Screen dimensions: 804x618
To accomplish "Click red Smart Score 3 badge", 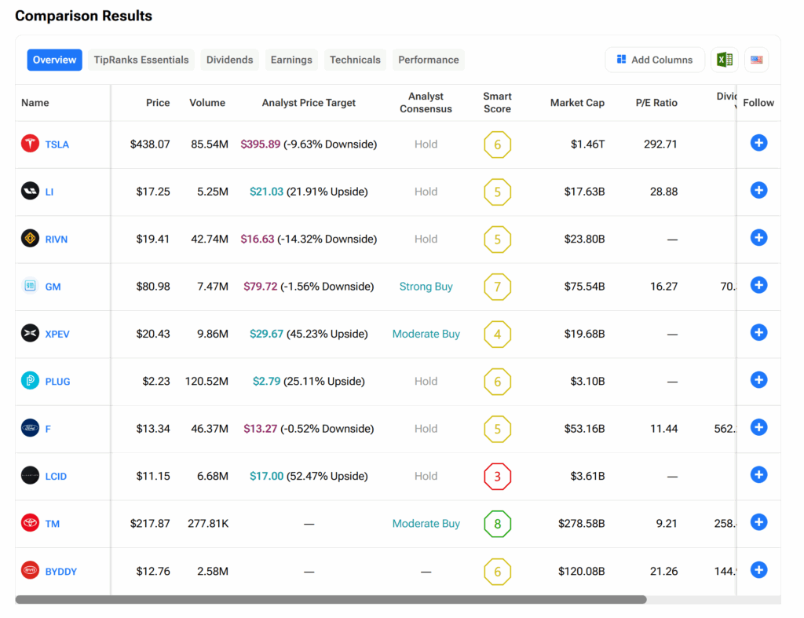I will pos(497,477).
